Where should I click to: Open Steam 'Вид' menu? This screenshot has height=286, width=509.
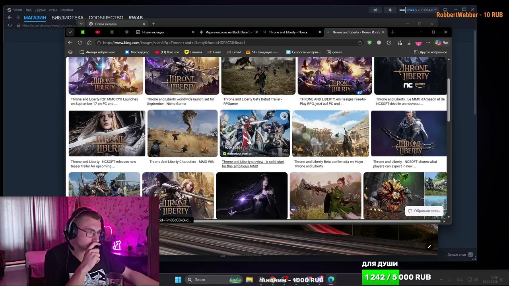click(29, 10)
